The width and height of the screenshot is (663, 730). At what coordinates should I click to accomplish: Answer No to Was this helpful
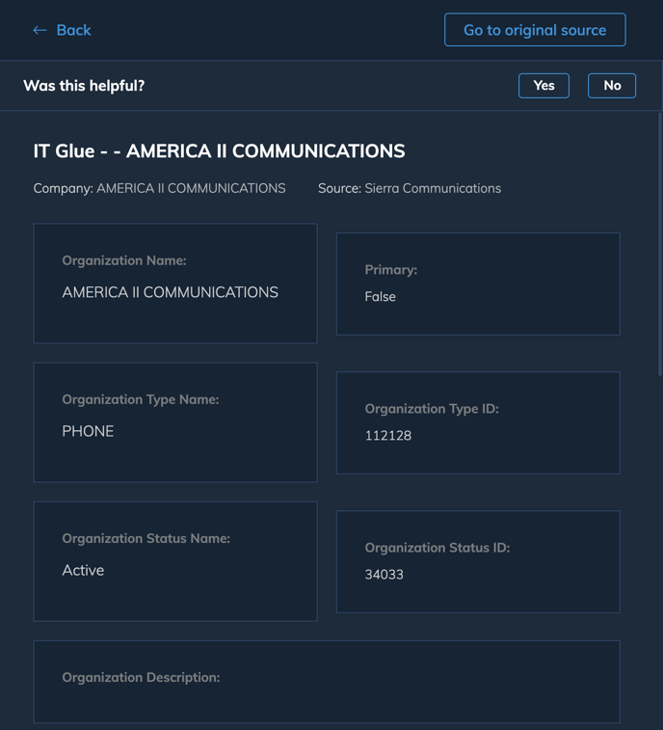(x=612, y=86)
